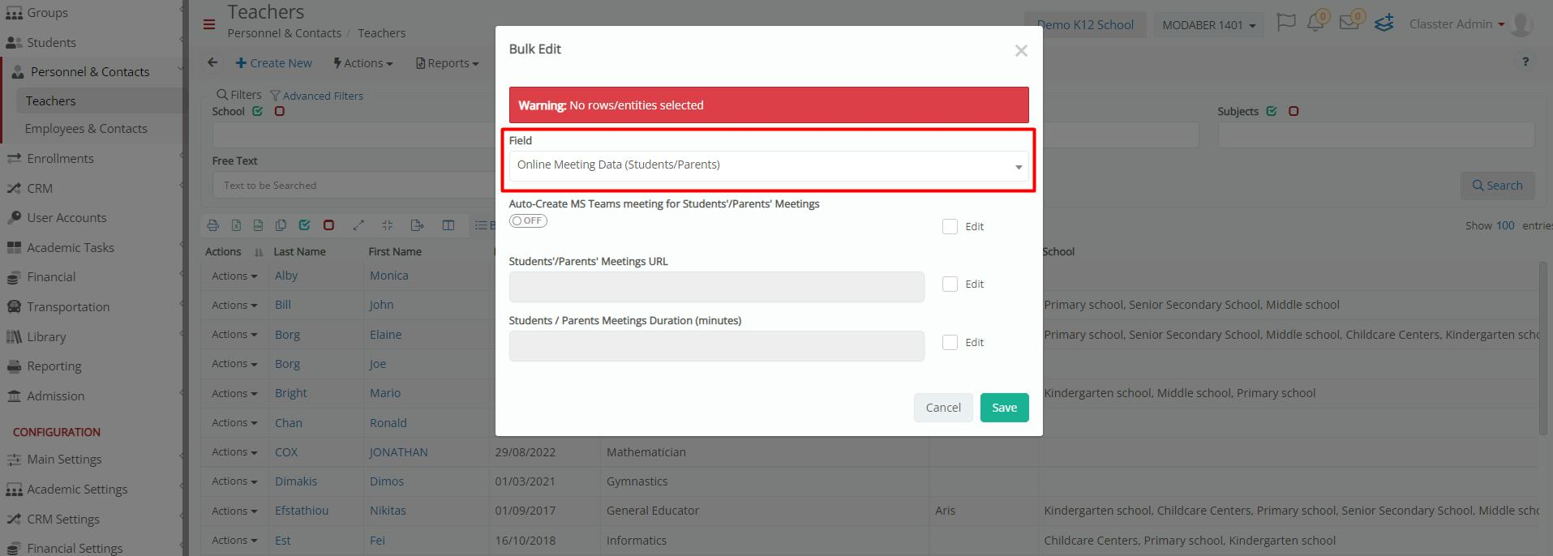Viewport: 1553px width, 556px height.
Task: Open teacher Alby last name link
Action: 286,276
